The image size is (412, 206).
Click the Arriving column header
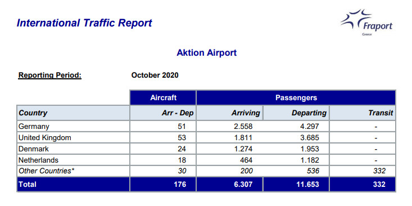(x=230, y=113)
